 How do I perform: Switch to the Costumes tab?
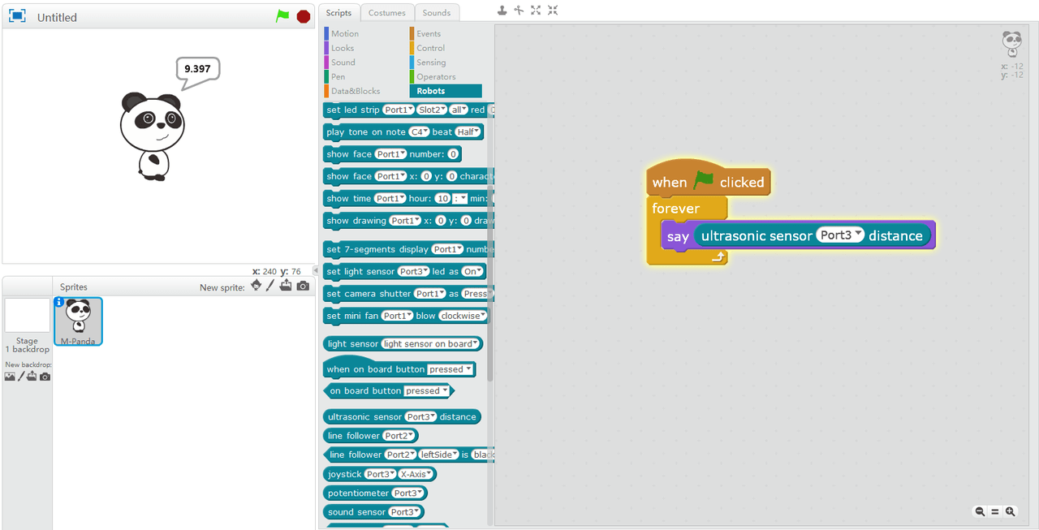click(x=387, y=12)
